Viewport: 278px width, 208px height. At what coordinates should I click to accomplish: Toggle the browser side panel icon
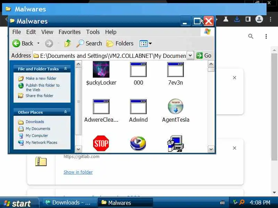pos(248,19)
